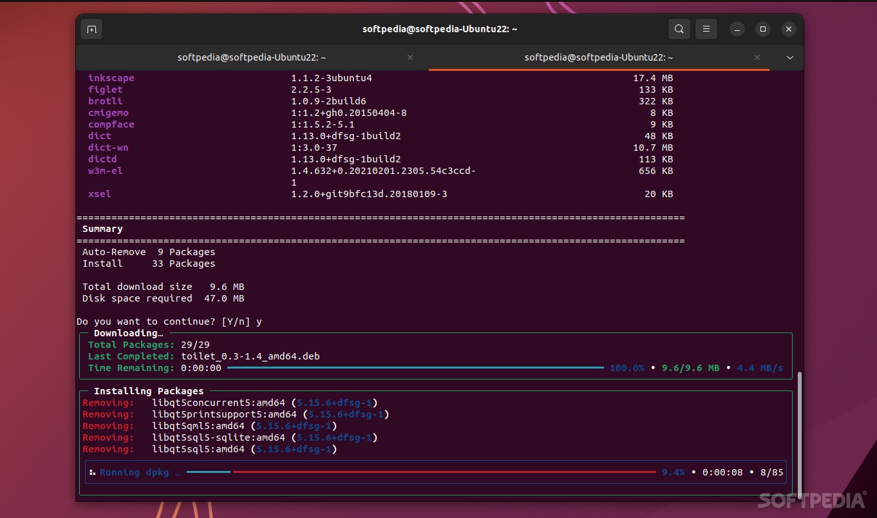Click the Total Packages 29/29 line
The image size is (877, 518).
click(149, 345)
